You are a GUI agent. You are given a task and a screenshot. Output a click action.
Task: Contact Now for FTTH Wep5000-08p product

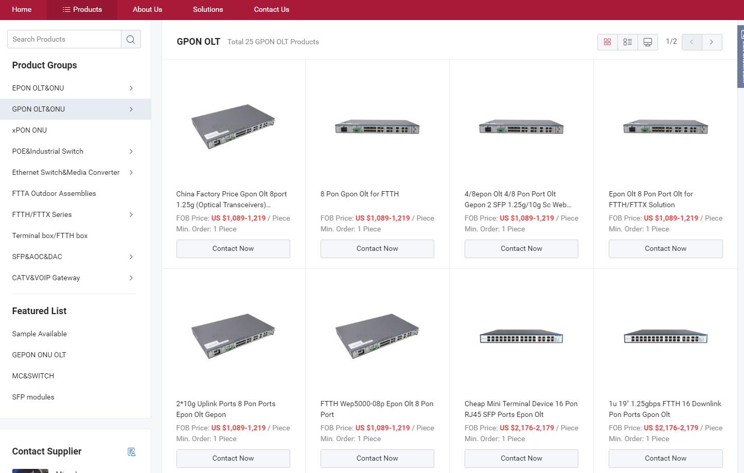377,458
